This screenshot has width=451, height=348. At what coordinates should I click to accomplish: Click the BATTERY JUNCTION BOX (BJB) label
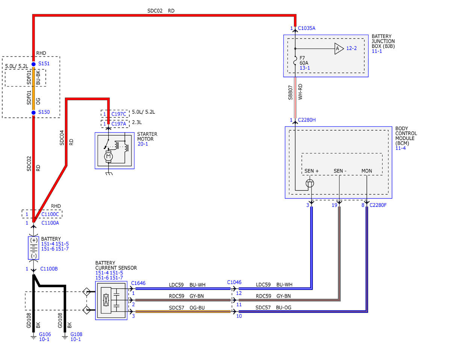tap(383, 41)
